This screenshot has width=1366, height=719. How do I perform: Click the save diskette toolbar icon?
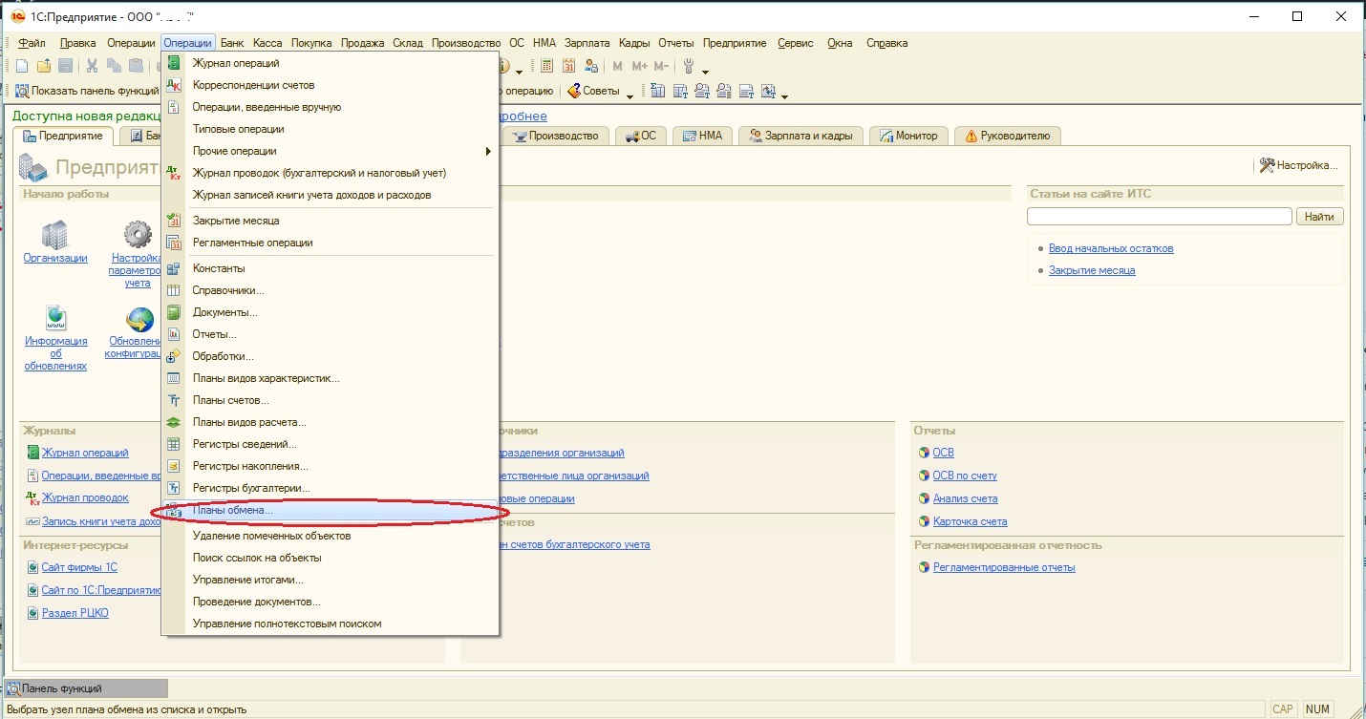tap(66, 66)
